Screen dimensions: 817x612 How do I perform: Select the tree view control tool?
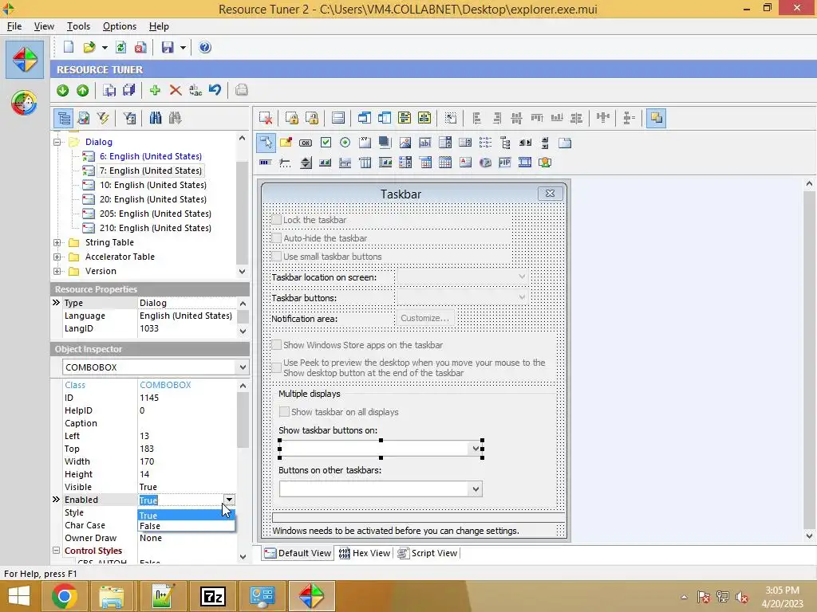pos(505,143)
